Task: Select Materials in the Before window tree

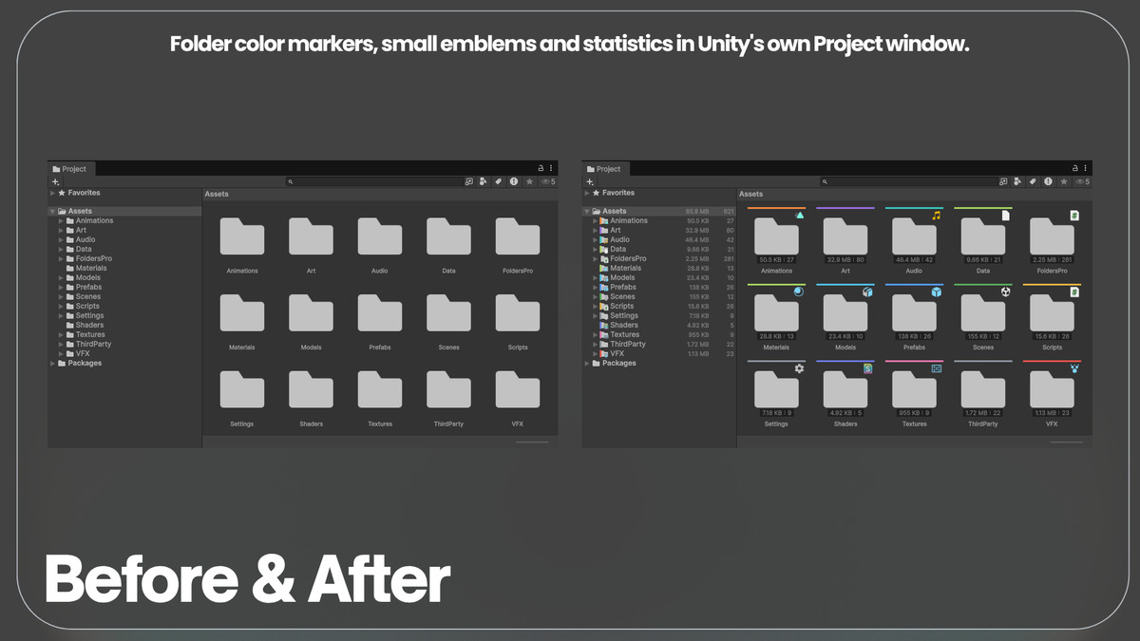Action: 91,268
